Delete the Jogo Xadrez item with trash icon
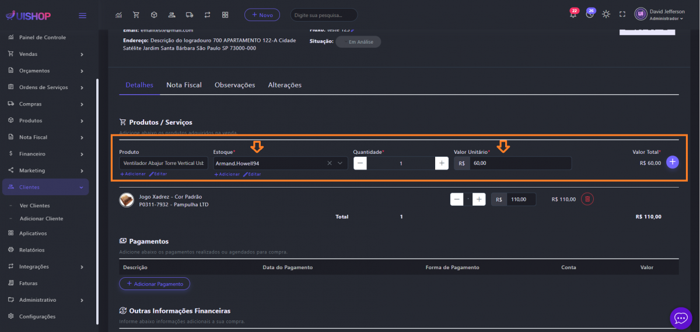The width and height of the screenshot is (700, 332). click(587, 199)
